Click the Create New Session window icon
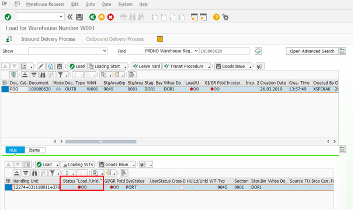 pos(194,17)
